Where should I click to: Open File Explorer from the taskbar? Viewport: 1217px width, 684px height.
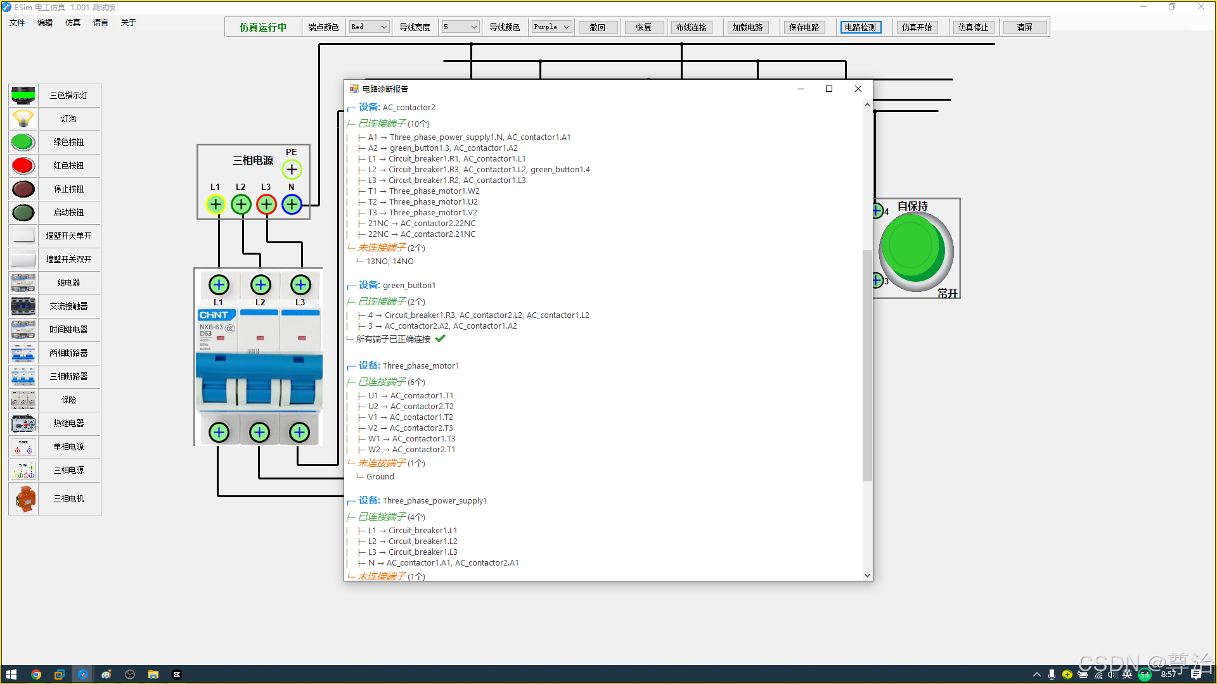pyautogui.click(x=153, y=674)
